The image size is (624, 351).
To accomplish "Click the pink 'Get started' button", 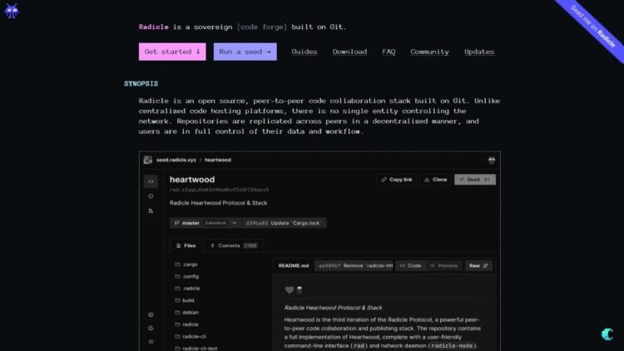I will pyautogui.click(x=172, y=52).
